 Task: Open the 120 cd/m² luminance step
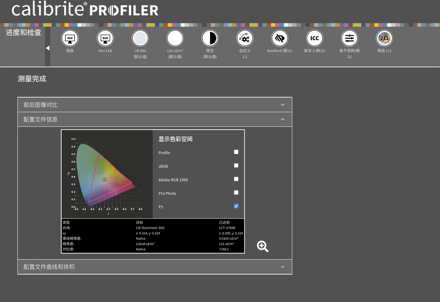point(175,38)
